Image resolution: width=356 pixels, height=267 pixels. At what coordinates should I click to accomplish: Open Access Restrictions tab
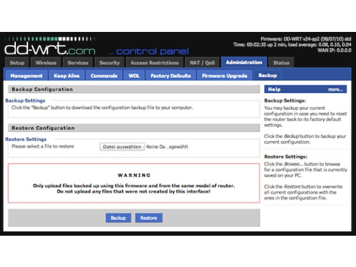pos(155,63)
